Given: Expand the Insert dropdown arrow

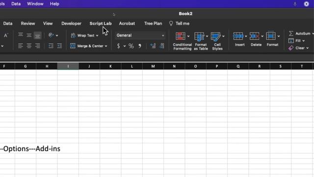Looking at the screenshot, I should click(x=246, y=36).
